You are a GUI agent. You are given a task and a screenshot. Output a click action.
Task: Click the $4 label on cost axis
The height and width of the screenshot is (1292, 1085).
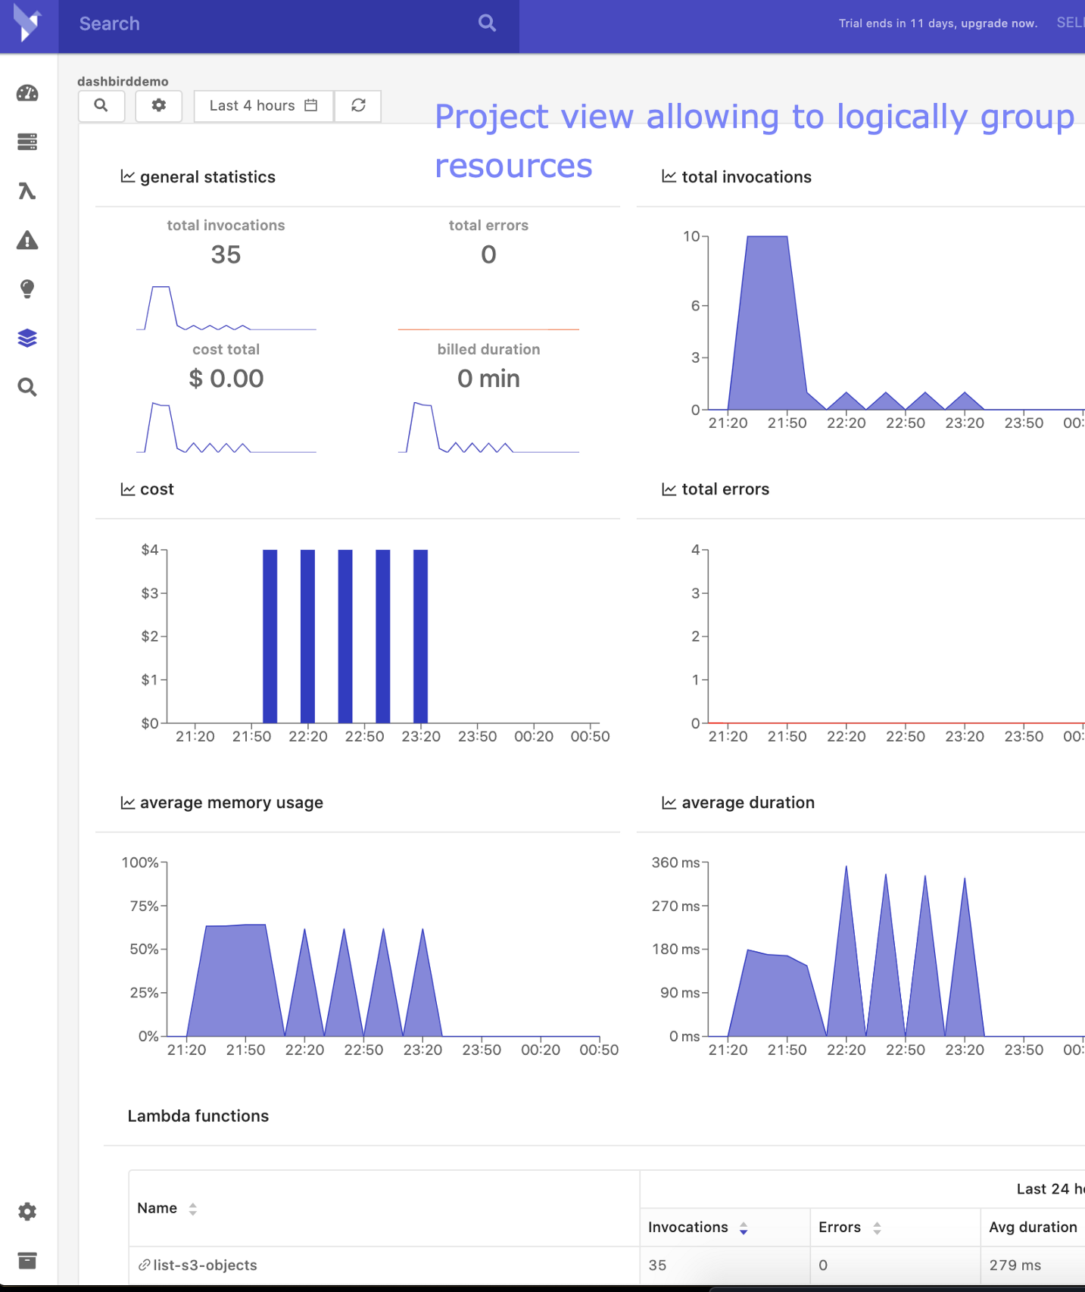pos(149,550)
